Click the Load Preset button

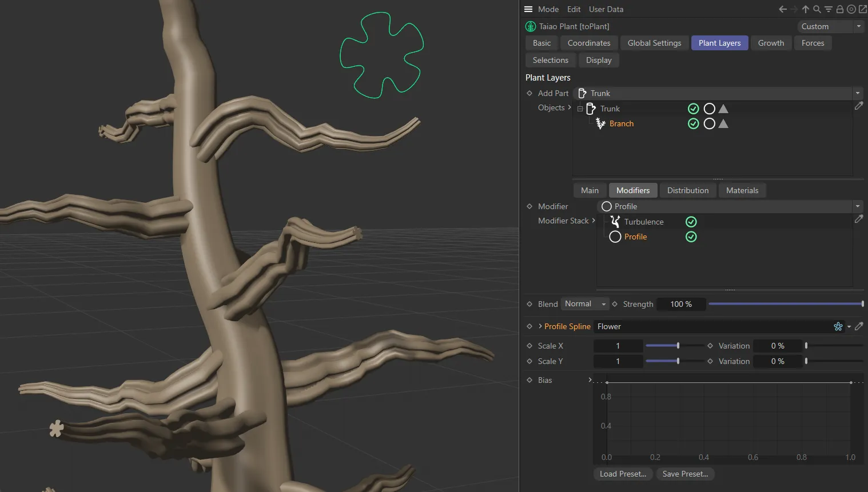click(x=622, y=474)
